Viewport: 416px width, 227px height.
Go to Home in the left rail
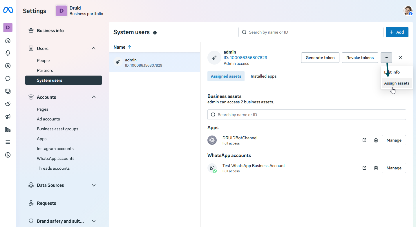8,40
